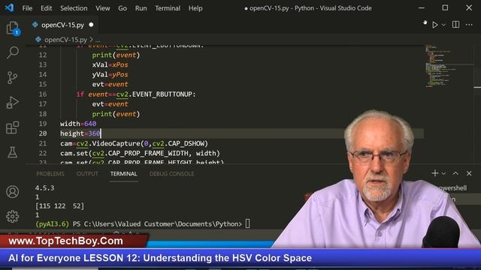Click the CAP_PROP_FRAME_WIDTH code line
Image resolution: width=481 pixels, height=270 pixels.
click(x=140, y=153)
